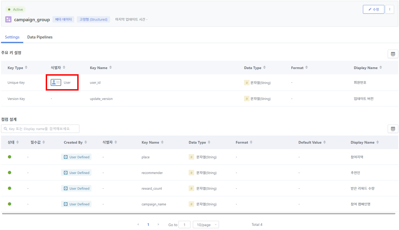Switch to the Data Pipelines tab
The width and height of the screenshot is (399, 230).
coord(40,37)
